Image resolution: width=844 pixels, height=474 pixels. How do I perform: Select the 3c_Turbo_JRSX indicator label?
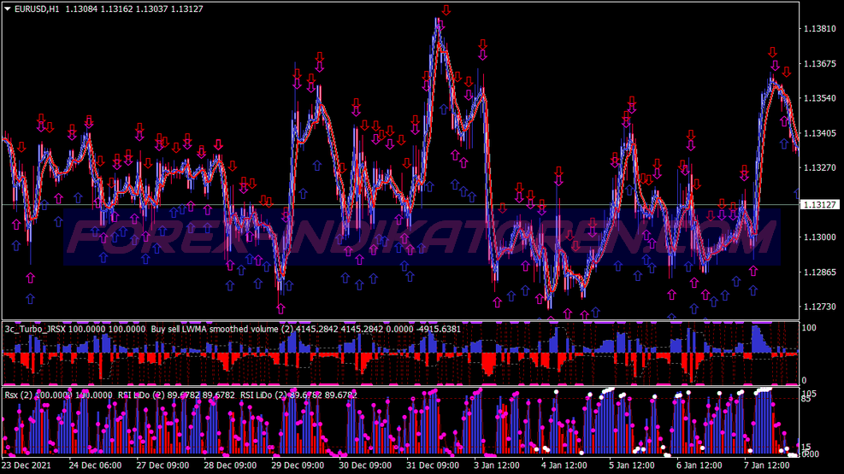[35, 329]
